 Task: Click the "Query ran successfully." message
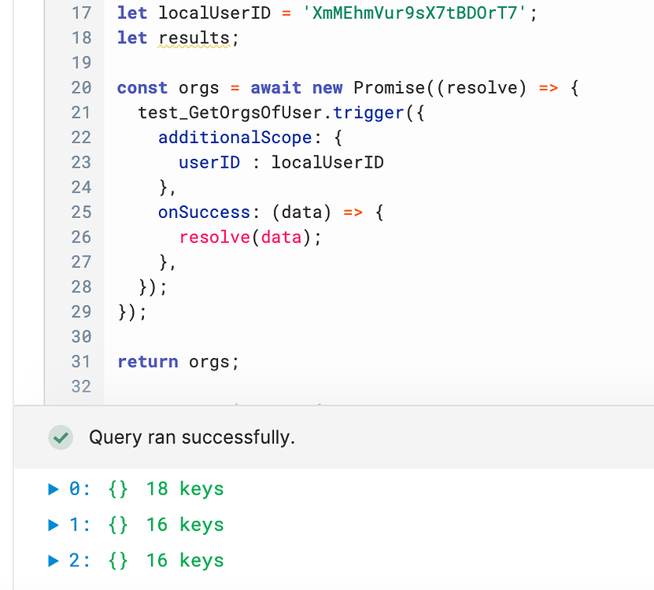(191, 437)
